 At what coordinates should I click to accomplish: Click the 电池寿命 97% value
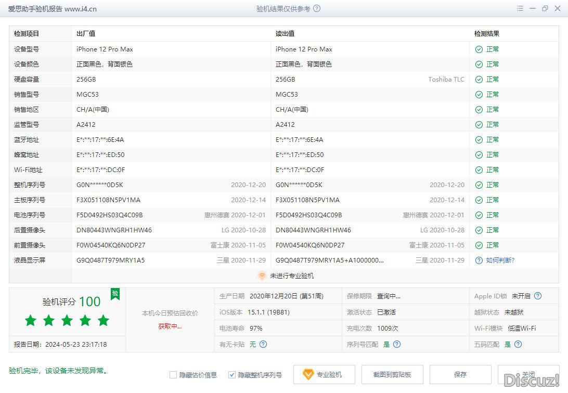tap(256, 328)
